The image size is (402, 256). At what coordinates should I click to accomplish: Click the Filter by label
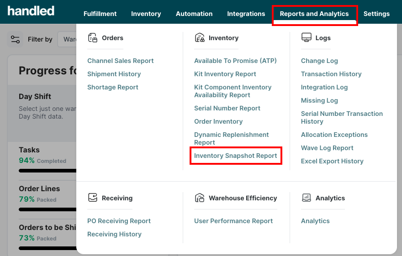(40, 39)
